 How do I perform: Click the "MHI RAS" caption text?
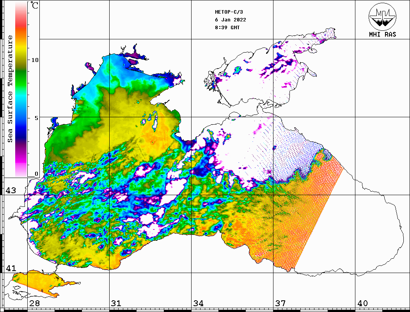[383, 34]
